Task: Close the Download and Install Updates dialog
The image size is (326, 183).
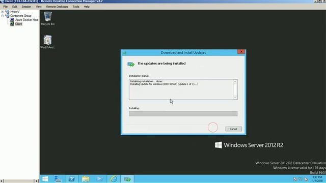Action: (x=241, y=52)
